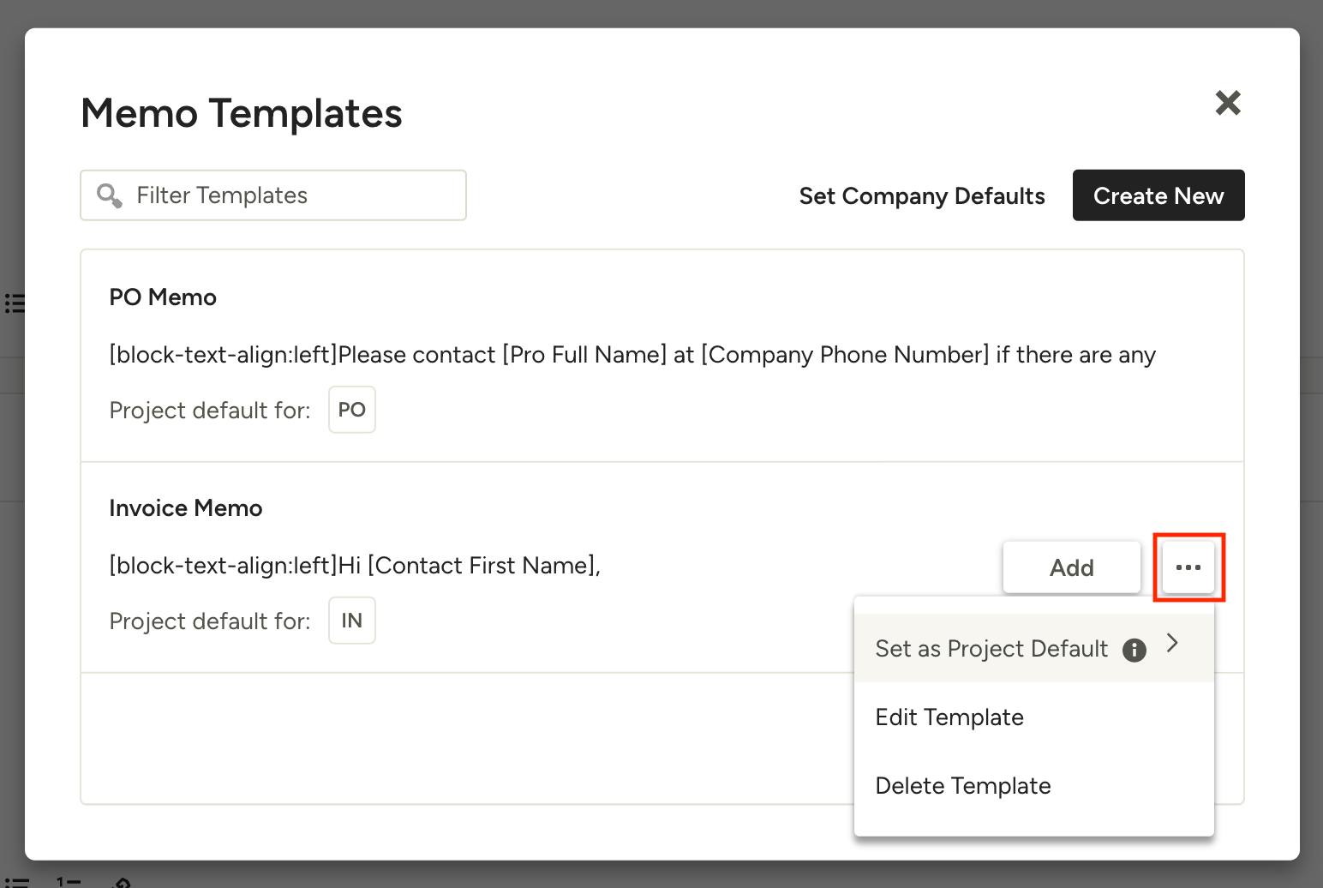Click the bulleted list icon on the left edge
The height and width of the screenshot is (888, 1323).
tap(14, 303)
